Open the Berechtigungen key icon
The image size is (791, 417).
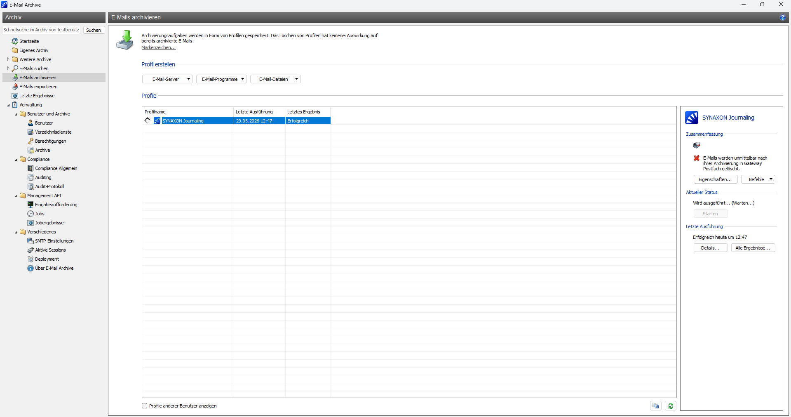coord(31,141)
